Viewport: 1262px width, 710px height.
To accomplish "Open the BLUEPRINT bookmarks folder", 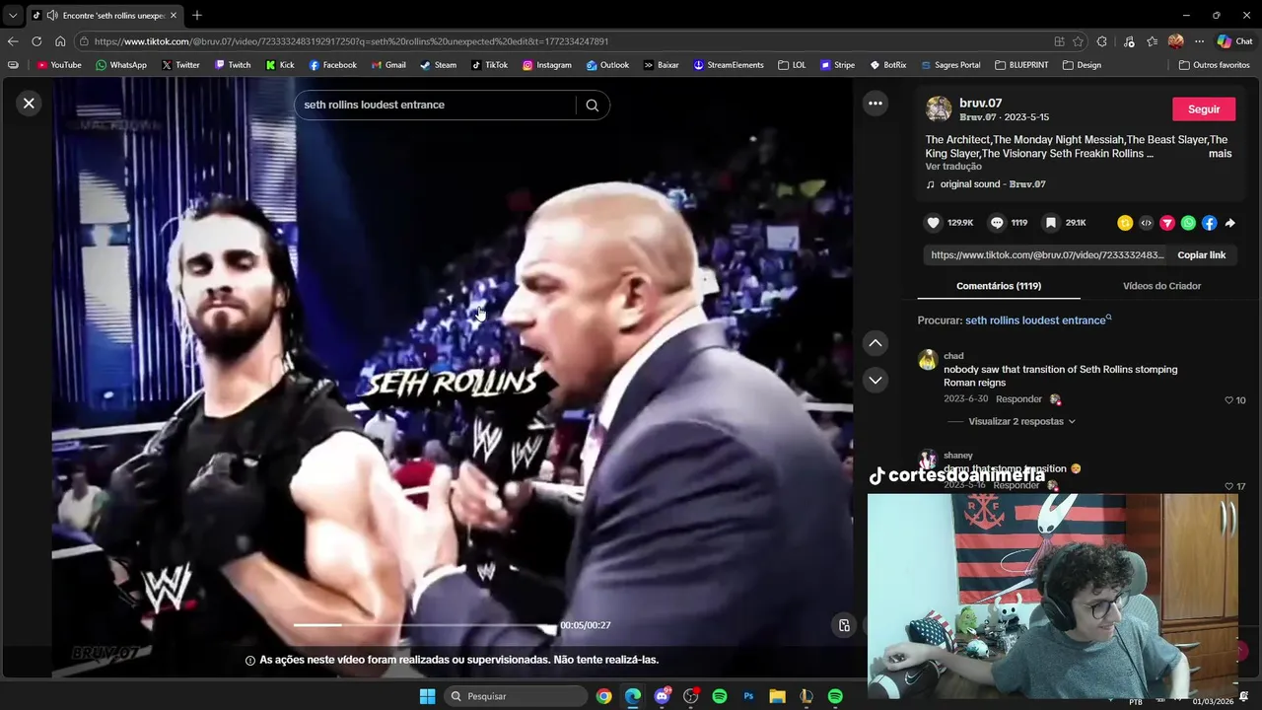I will (x=1021, y=65).
